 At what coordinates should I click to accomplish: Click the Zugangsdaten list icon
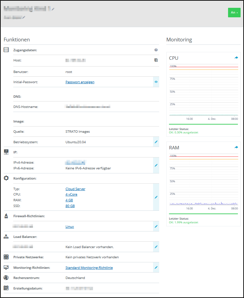(6, 50)
